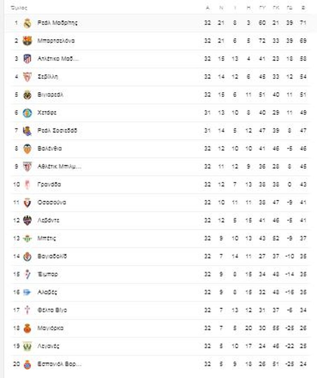Open the Μπαρτσελόνα team link
The width and height of the screenshot is (317, 378).
pyautogui.click(x=56, y=41)
